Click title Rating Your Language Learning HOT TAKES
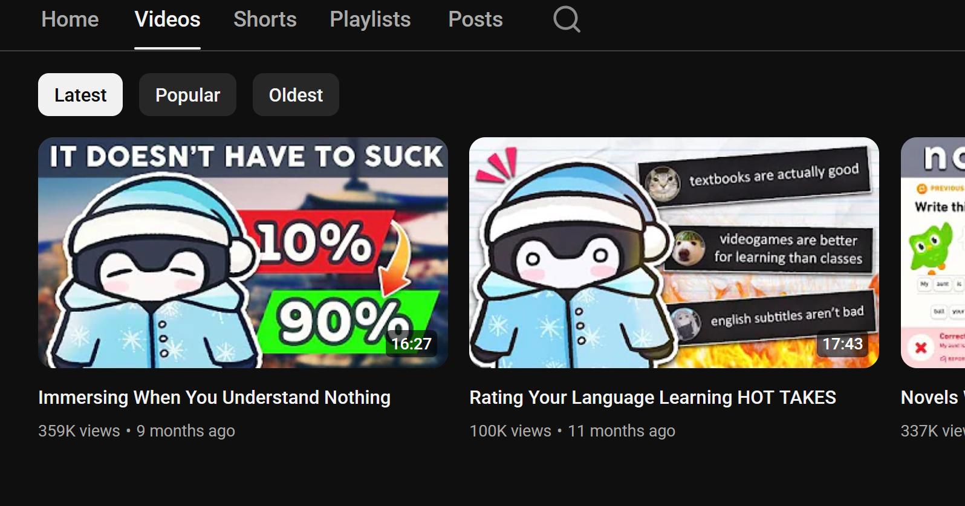 tap(652, 397)
